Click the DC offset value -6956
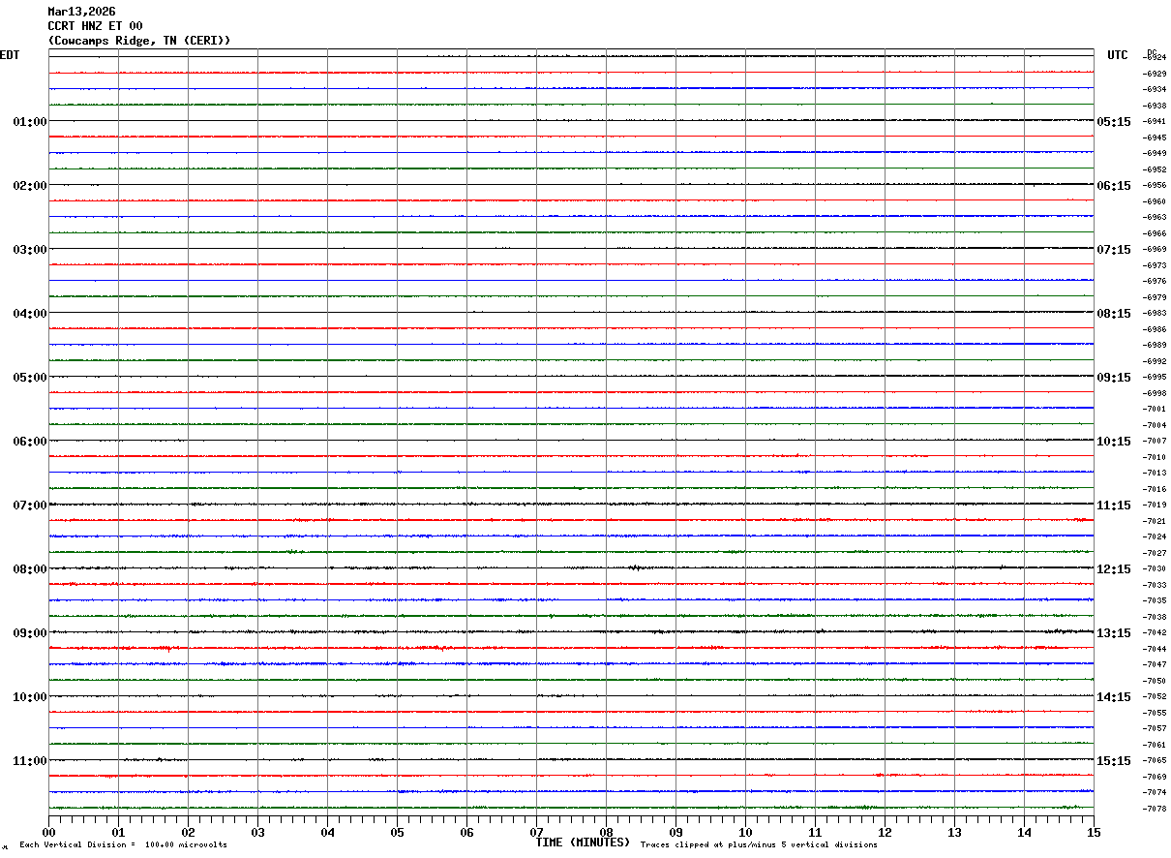Image resolution: width=1171 pixels, height=858 pixels. [x=1155, y=185]
